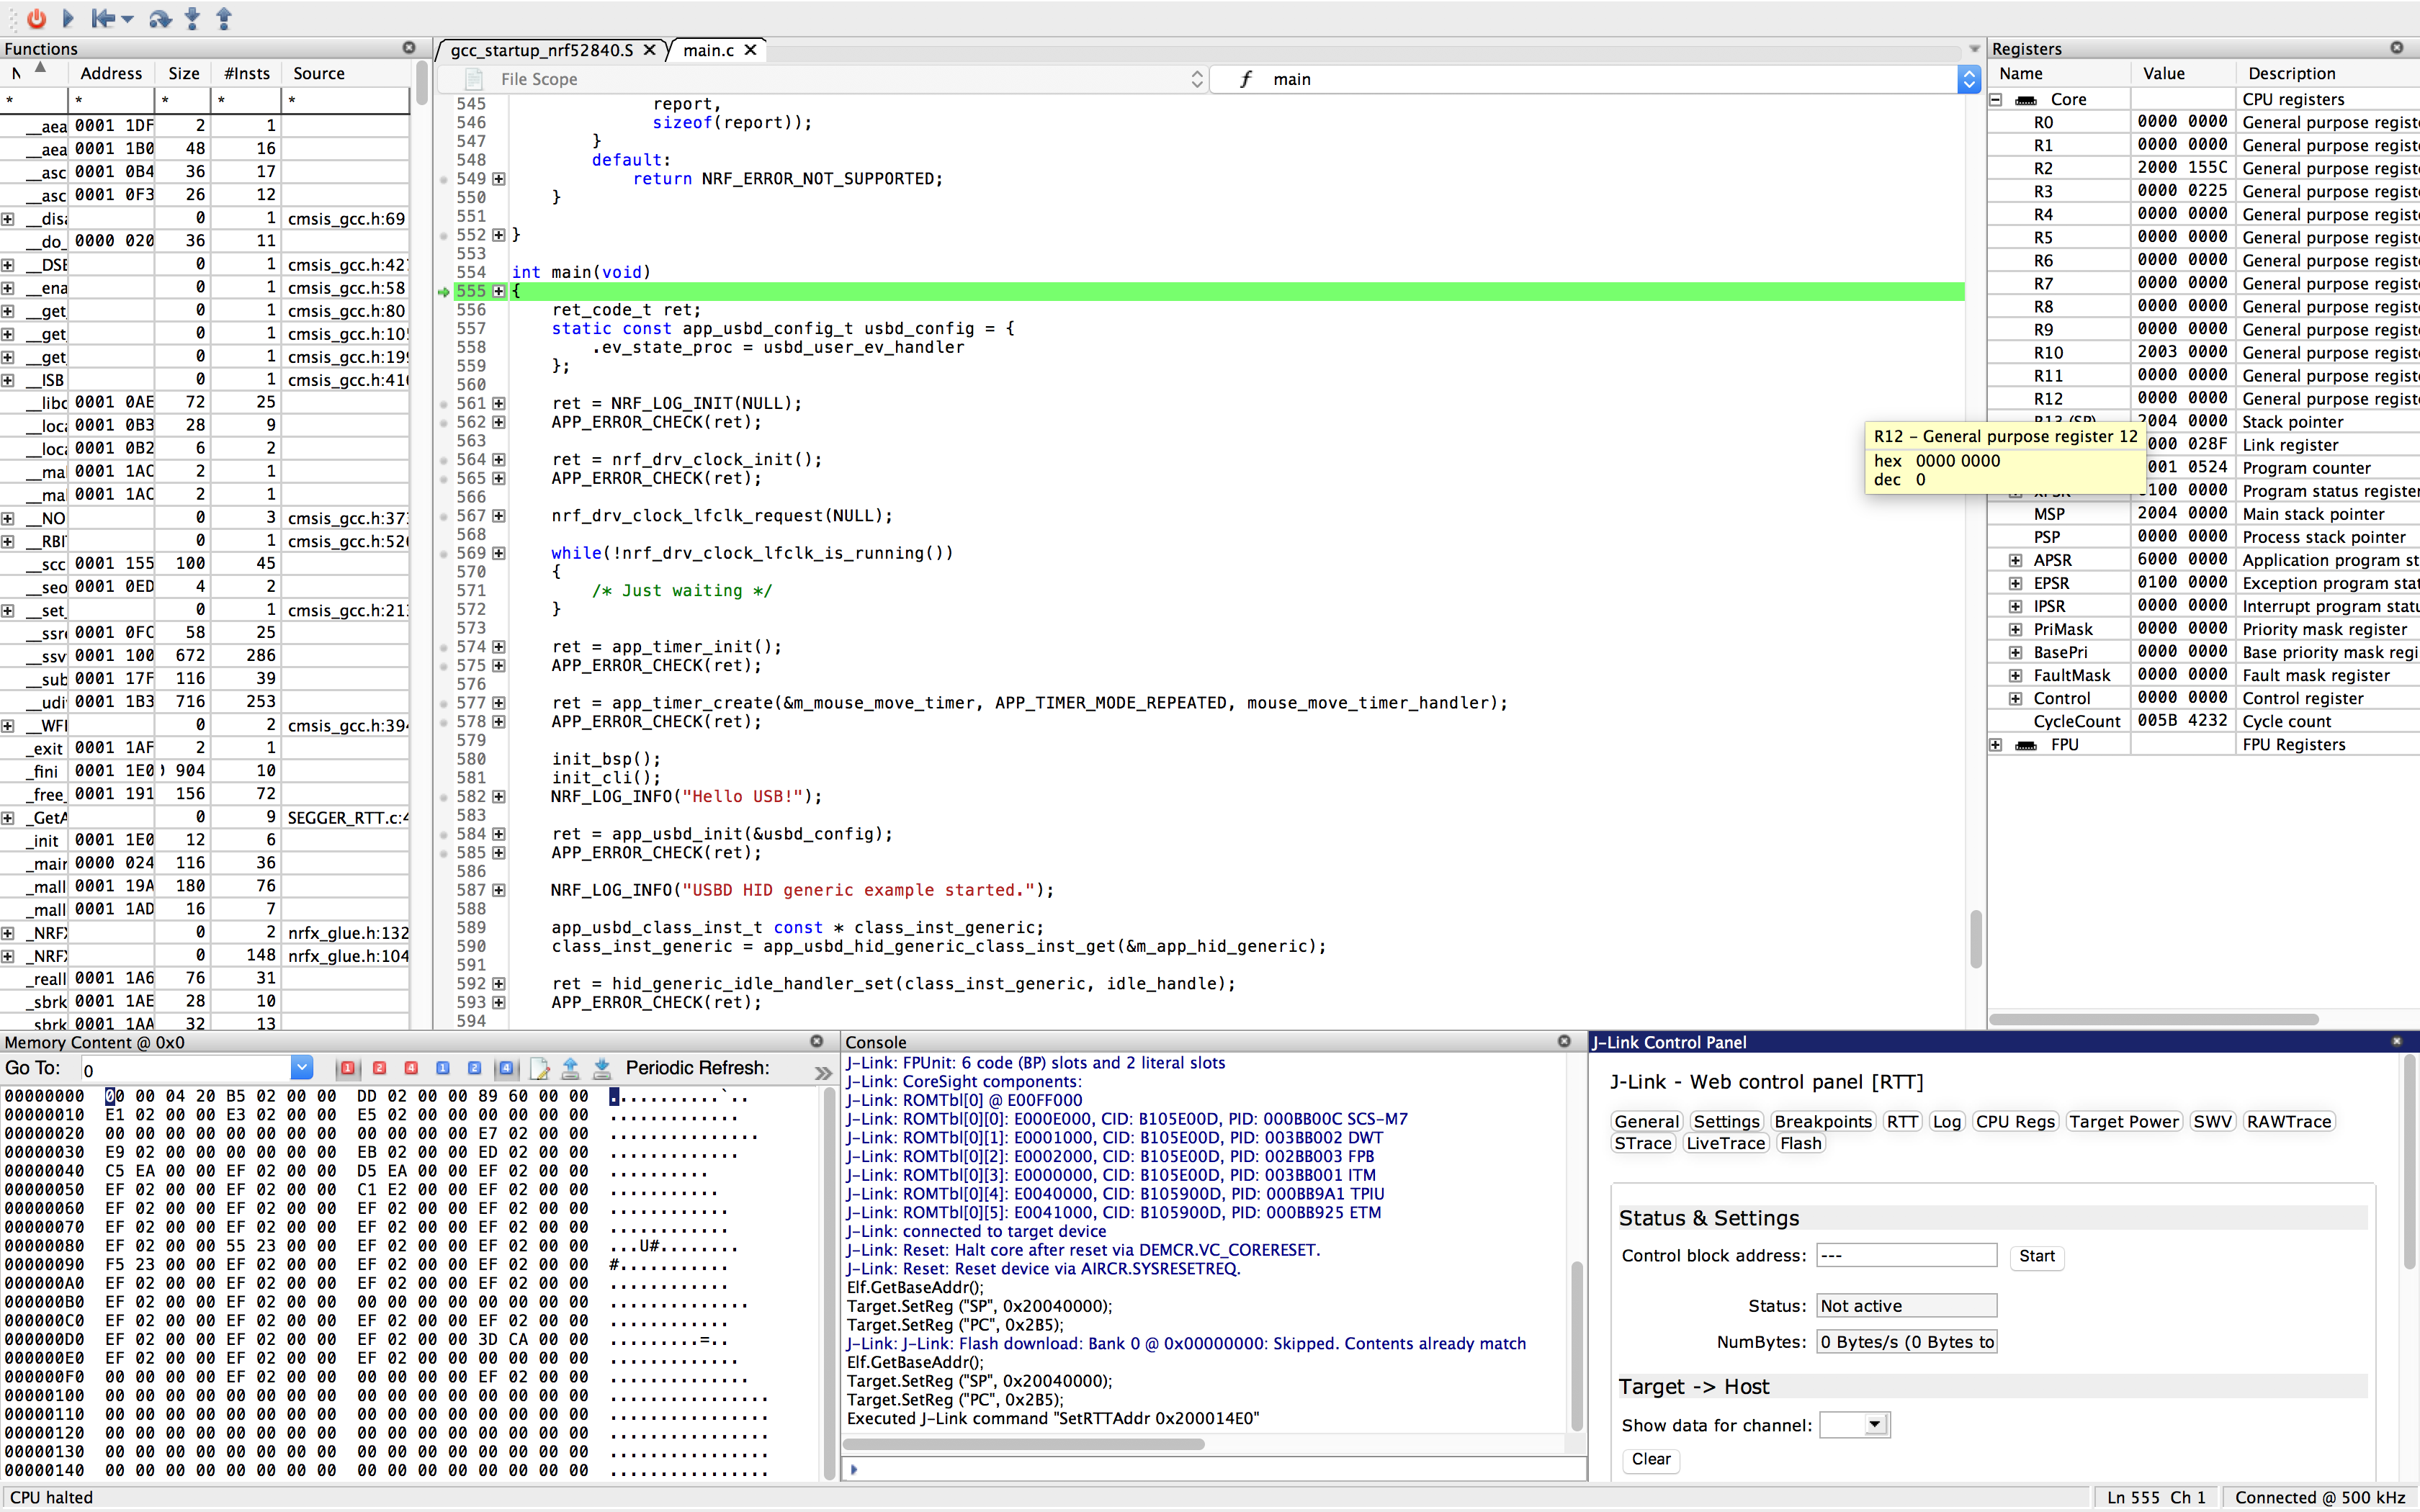The width and height of the screenshot is (2420, 1512).
Task: Click the RTT Start button
Action: coord(2037,1257)
